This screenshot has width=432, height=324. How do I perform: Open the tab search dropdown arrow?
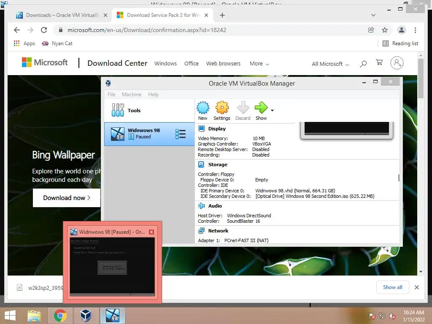[373, 15]
